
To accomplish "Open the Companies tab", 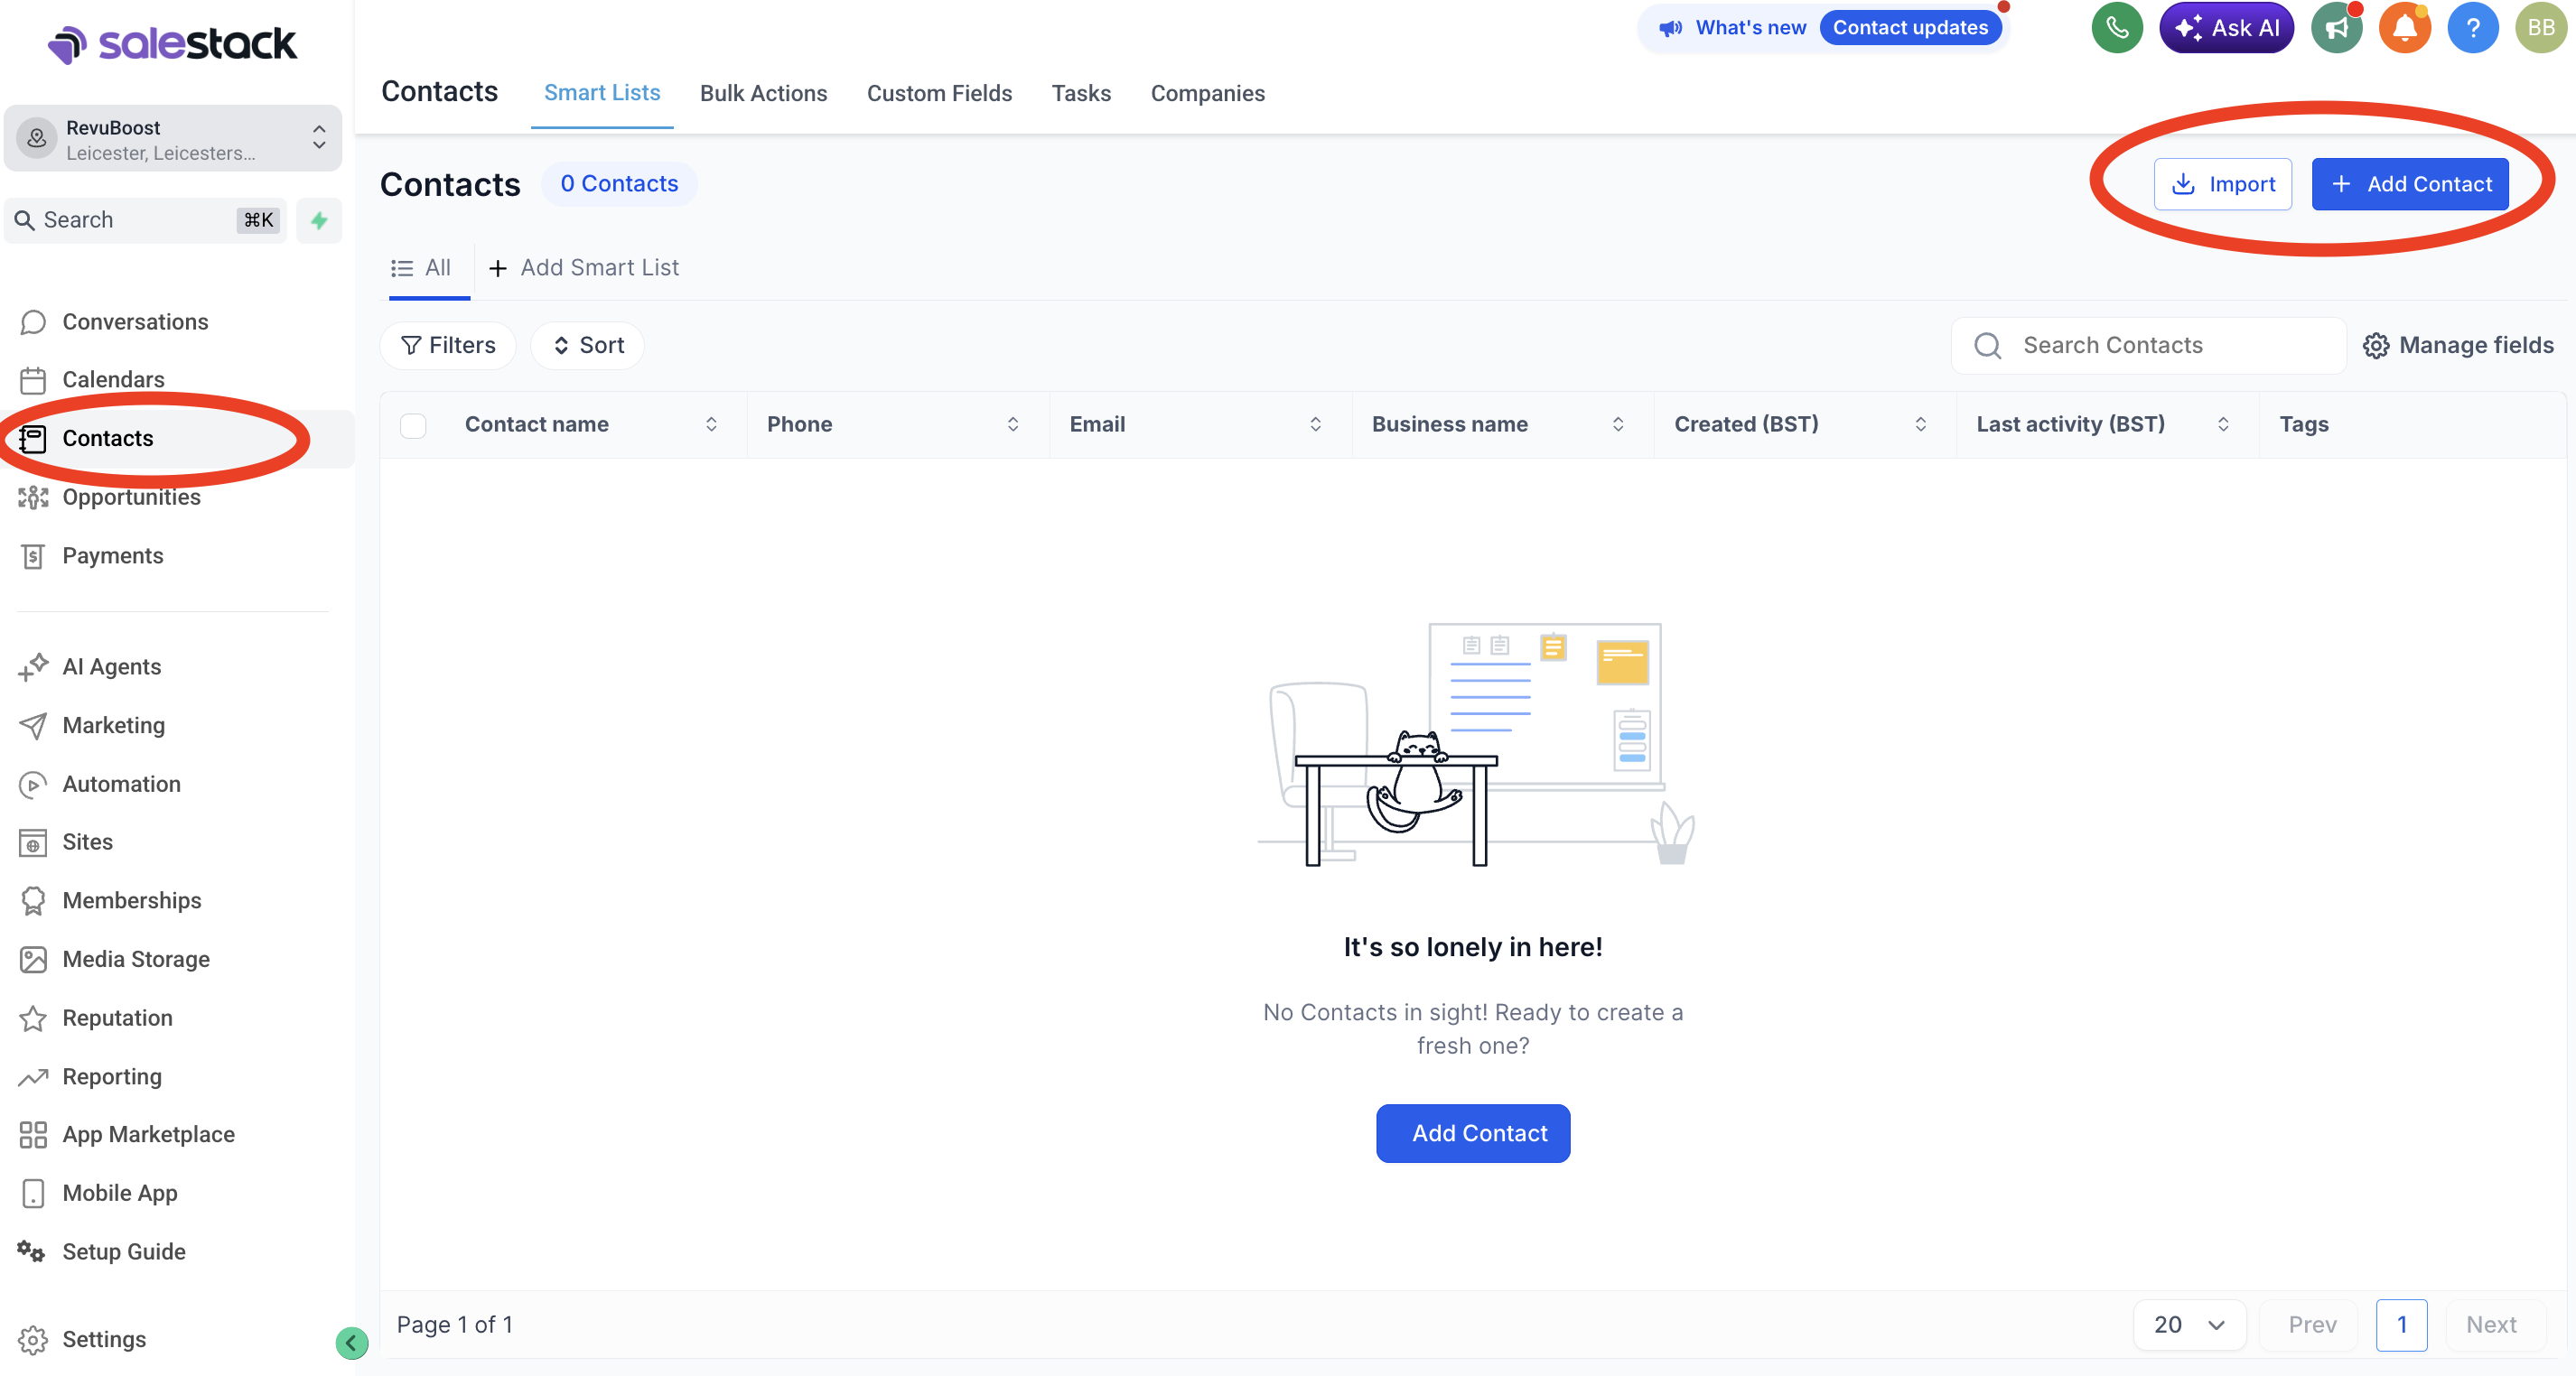I will click(x=1207, y=93).
